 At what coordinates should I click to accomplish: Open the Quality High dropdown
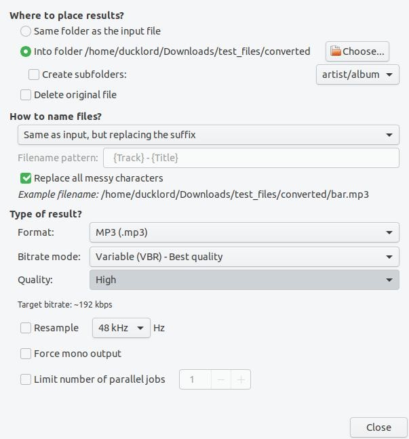coord(244,280)
